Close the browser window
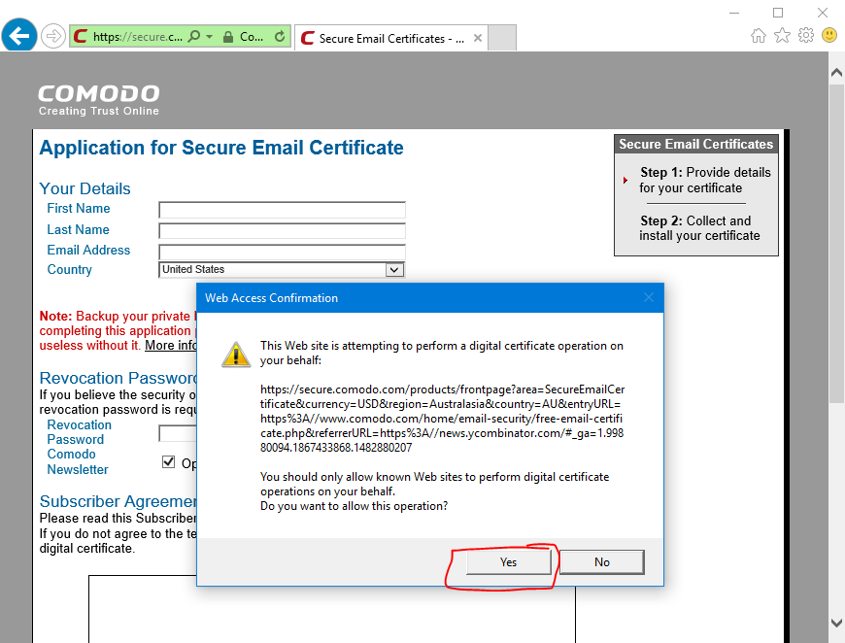The image size is (845, 643). (823, 13)
